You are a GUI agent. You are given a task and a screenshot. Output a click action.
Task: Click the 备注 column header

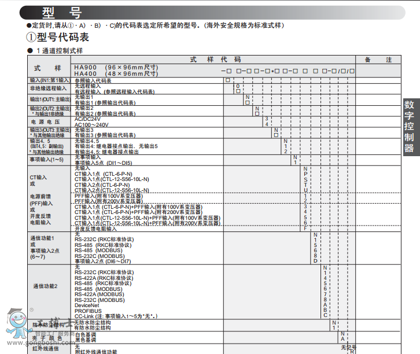click(x=382, y=60)
